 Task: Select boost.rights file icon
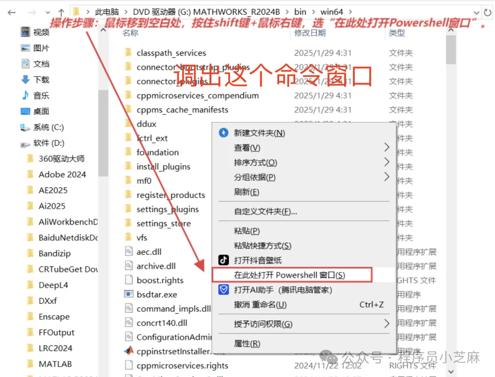click(x=128, y=280)
